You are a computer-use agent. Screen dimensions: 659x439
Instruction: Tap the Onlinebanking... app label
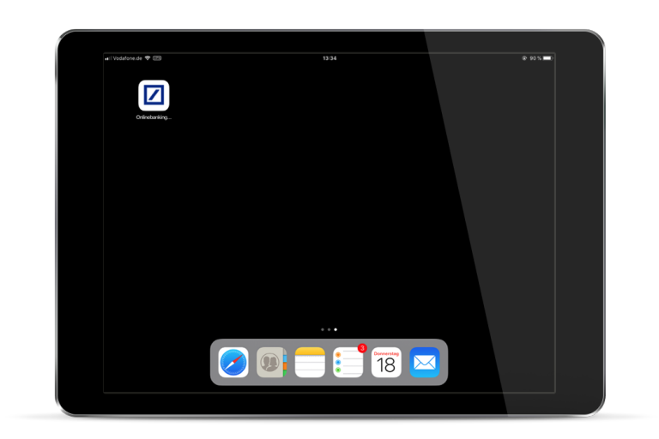tap(154, 117)
